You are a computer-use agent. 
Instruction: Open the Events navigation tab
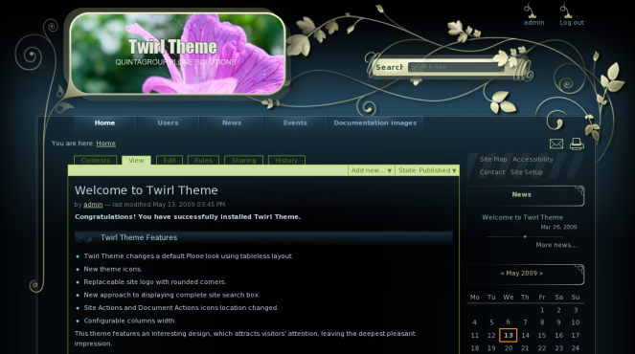[295, 123]
